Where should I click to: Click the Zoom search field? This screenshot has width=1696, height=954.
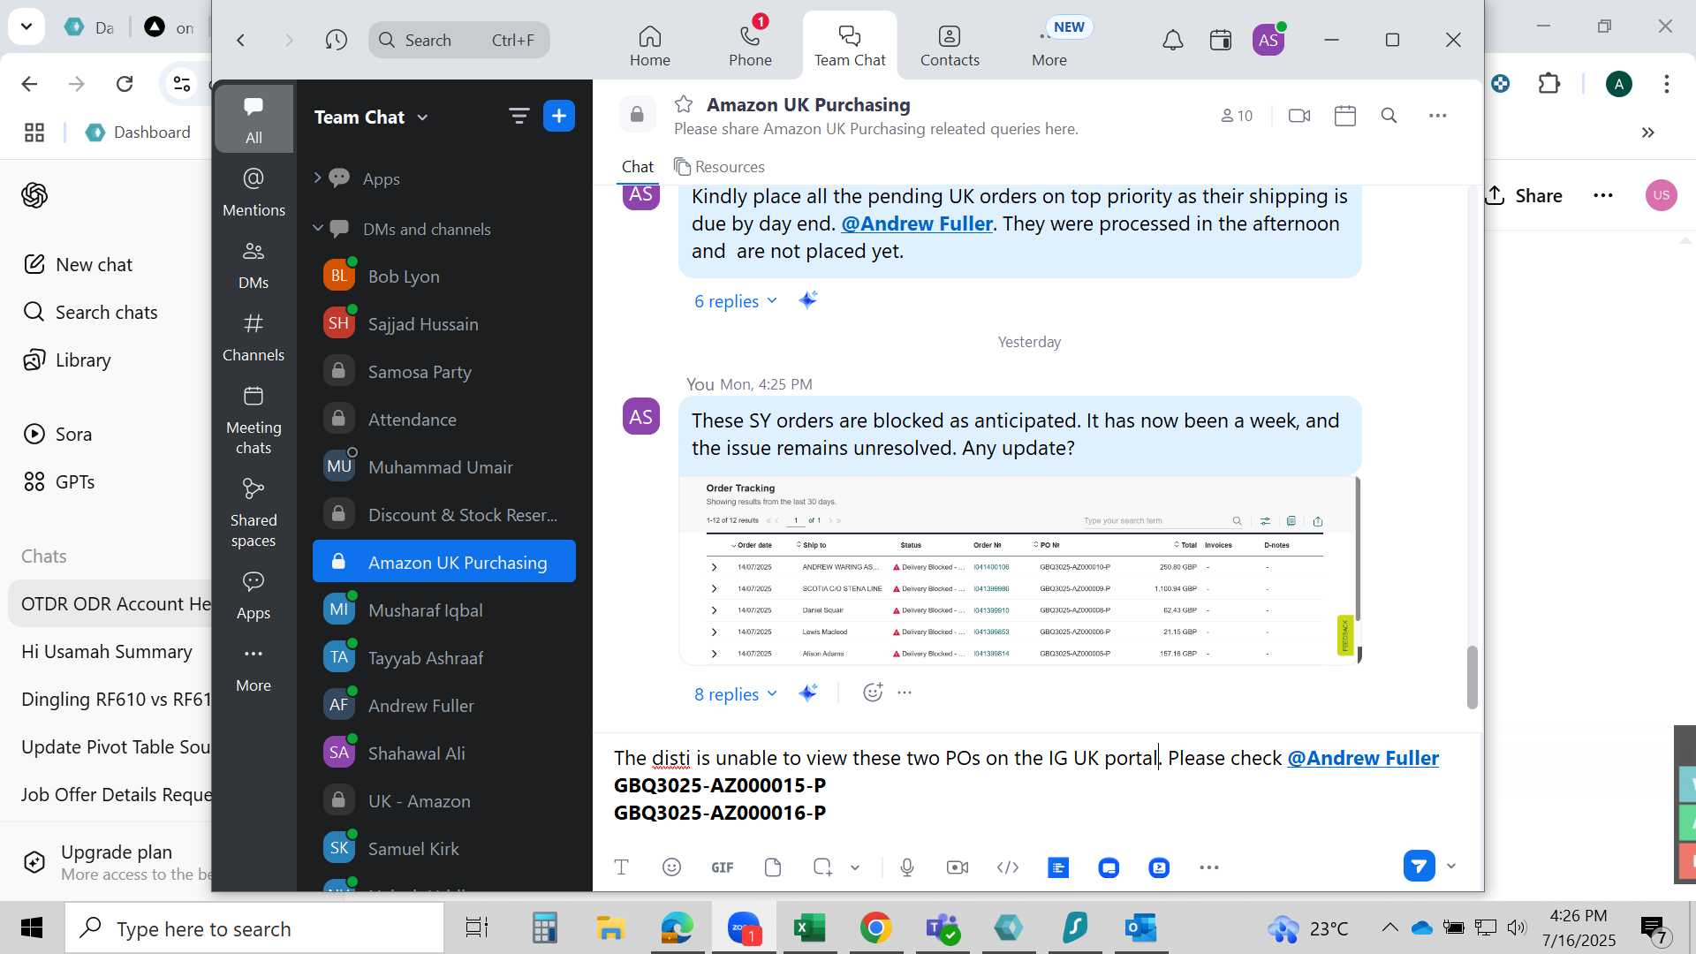coord(459,40)
